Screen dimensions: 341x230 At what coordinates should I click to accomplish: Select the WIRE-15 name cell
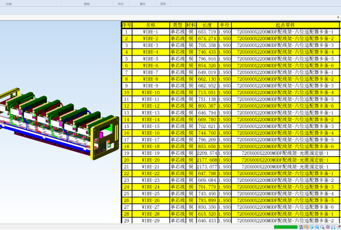(x=150, y=126)
